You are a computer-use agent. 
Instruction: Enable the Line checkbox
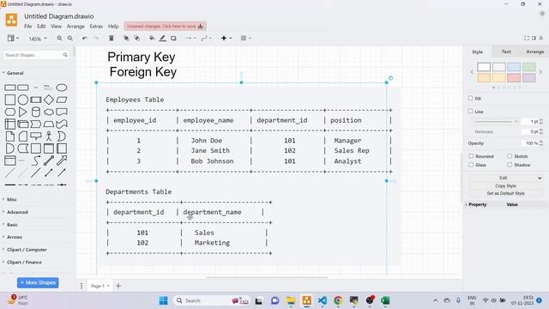tap(471, 111)
